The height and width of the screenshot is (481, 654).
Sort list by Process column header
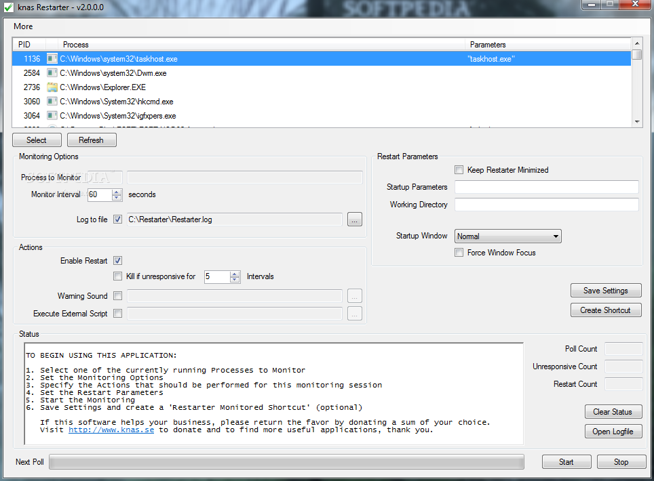[x=261, y=44]
